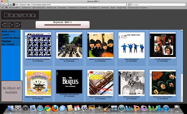The width and height of the screenshot is (187, 114).
Task: Launch Google Chrome from the dock
Action: point(48,108)
